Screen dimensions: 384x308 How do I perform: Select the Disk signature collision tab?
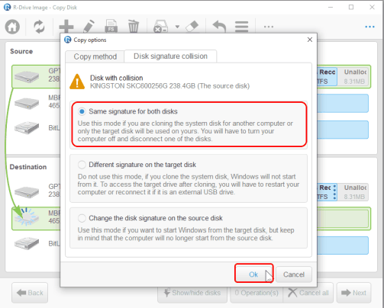coord(170,56)
